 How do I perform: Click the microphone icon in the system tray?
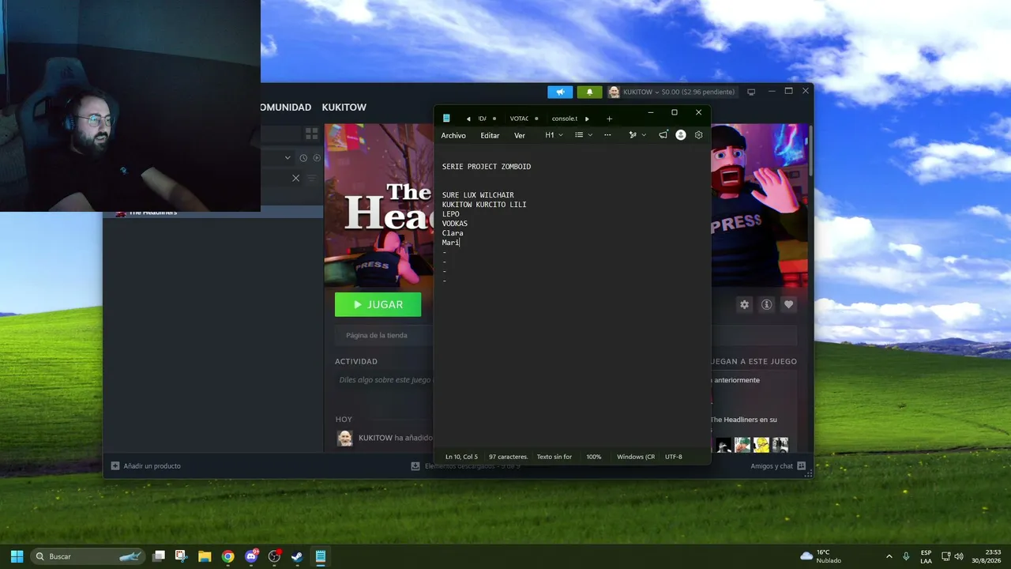coord(906,556)
